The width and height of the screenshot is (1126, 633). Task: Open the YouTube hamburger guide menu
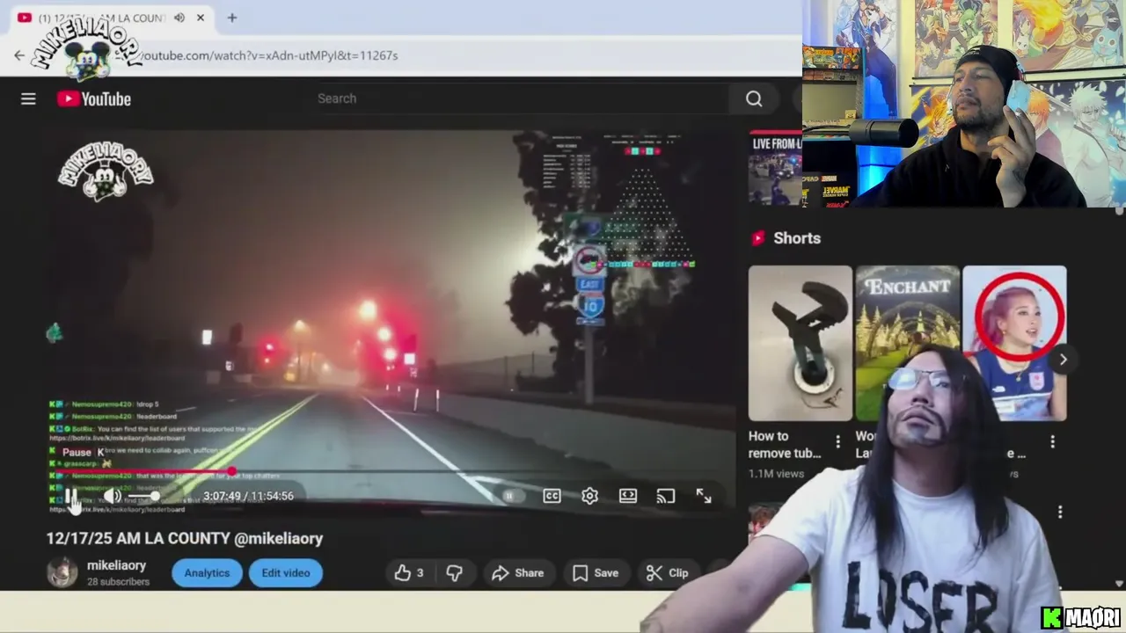[x=28, y=98]
